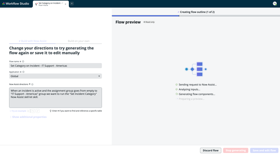Switch to Build on your own tab

coord(79,41)
